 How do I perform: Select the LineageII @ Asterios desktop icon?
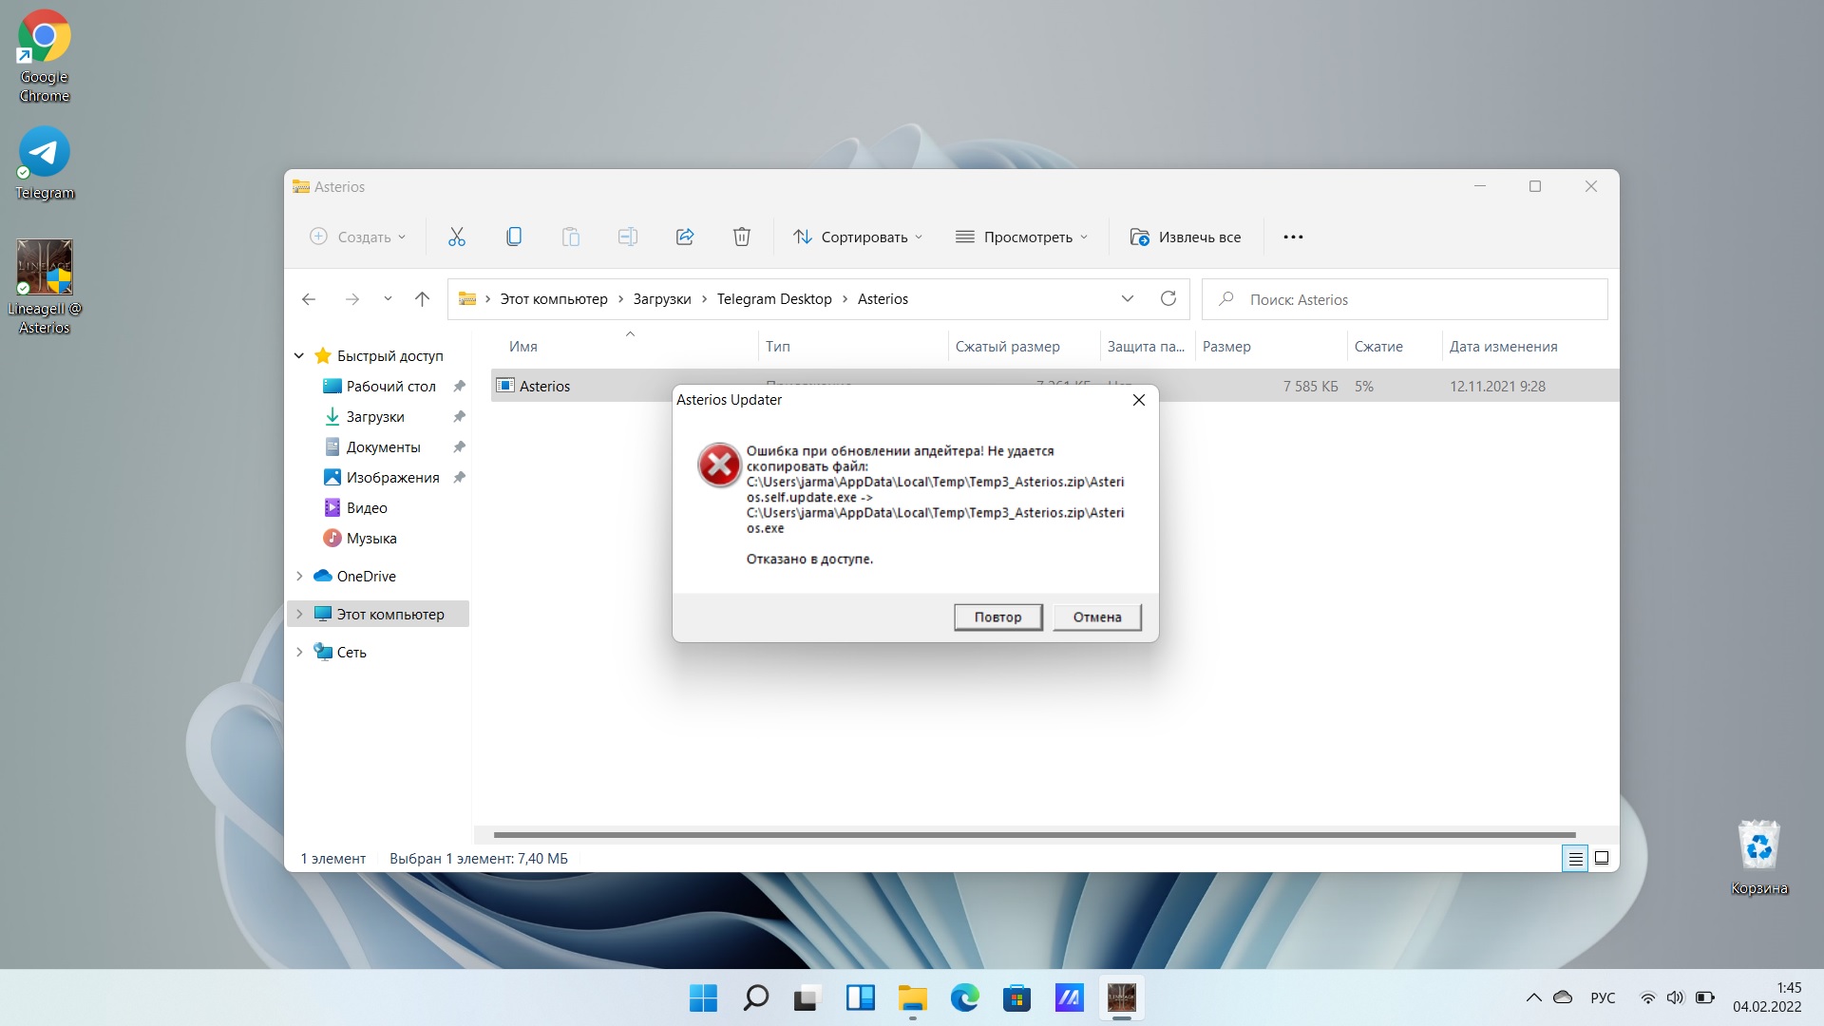[45, 287]
